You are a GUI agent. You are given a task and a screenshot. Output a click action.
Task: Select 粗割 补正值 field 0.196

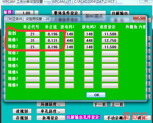click(x=52, y=34)
